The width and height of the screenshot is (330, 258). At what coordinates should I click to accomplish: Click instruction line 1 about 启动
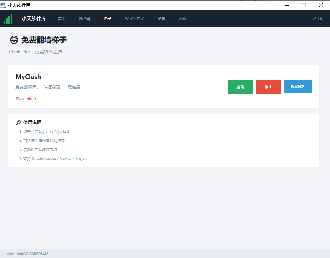click(45, 131)
